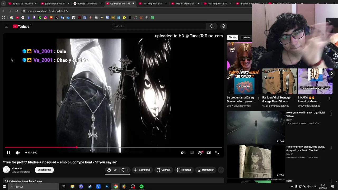The width and height of the screenshot is (338, 190).
Task: Click the Descargar download button
Action: point(205,170)
